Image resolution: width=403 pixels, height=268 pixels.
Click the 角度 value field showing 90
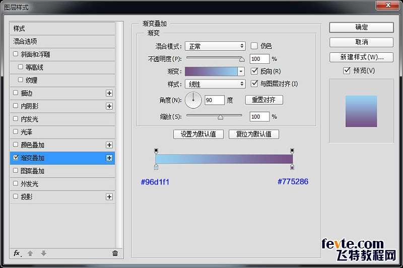coord(215,100)
